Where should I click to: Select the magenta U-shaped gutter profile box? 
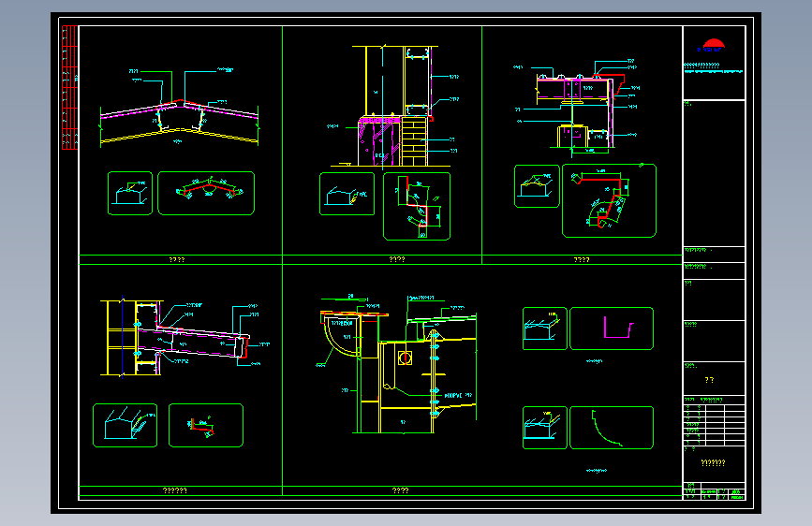point(611,329)
